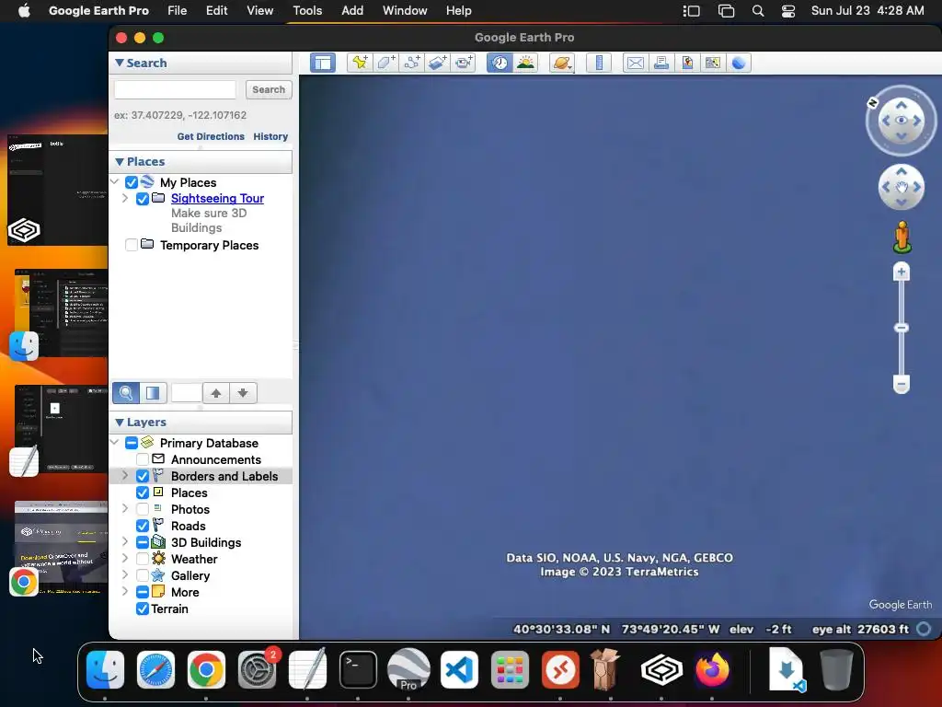Move item up with up arrow button

(x=216, y=393)
